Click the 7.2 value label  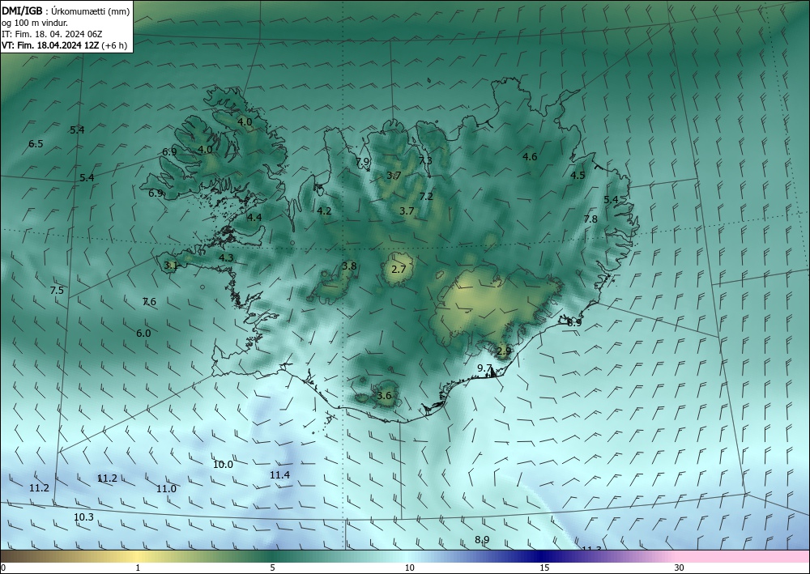coord(426,197)
